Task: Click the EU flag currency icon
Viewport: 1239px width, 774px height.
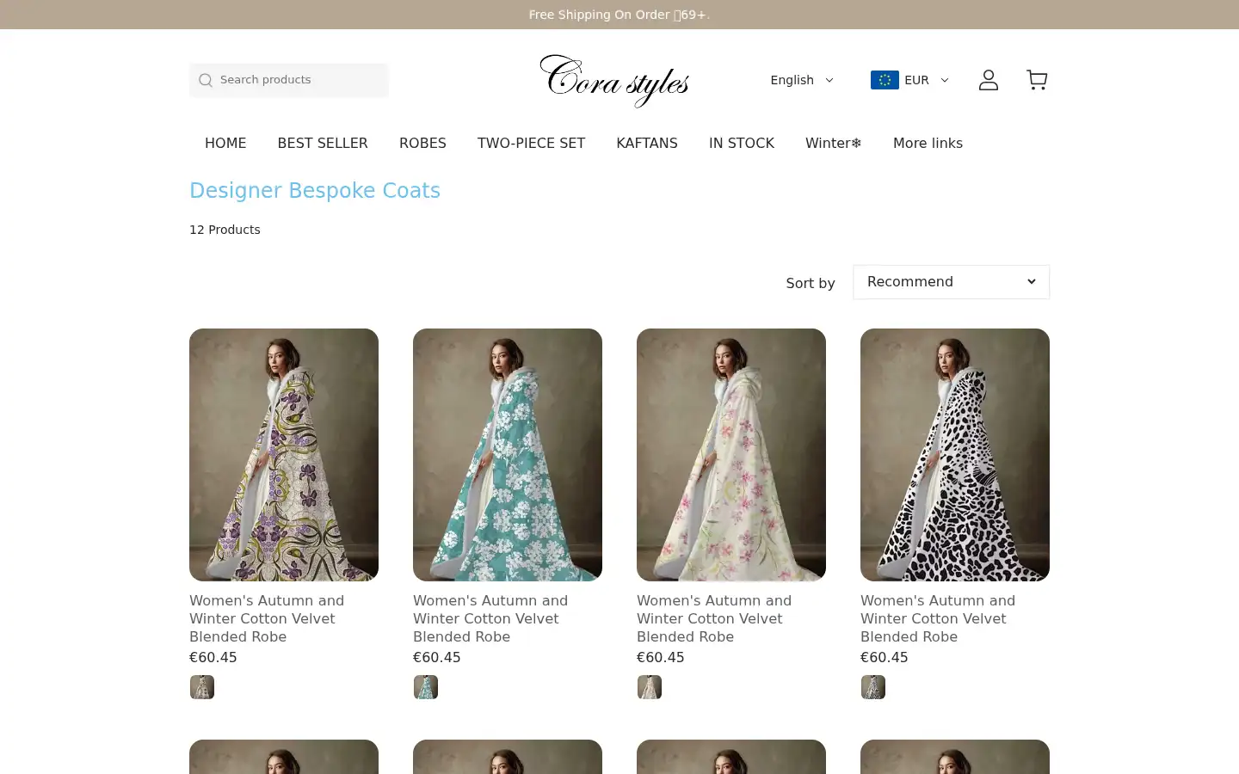Action: coord(885,80)
